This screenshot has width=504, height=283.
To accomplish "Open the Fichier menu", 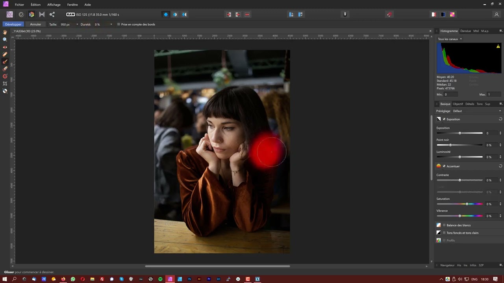I will (x=19, y=5).
